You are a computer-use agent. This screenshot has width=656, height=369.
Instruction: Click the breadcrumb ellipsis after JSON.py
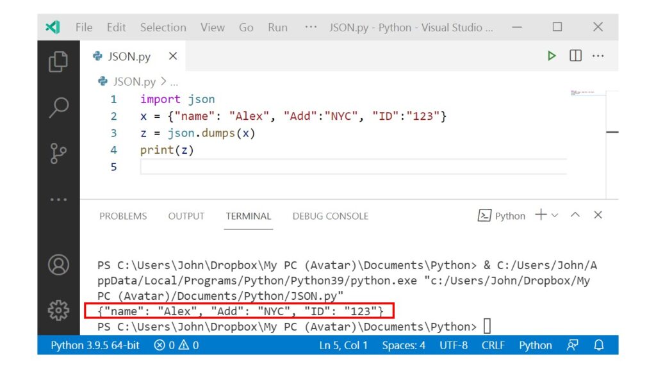coord(174,83)
